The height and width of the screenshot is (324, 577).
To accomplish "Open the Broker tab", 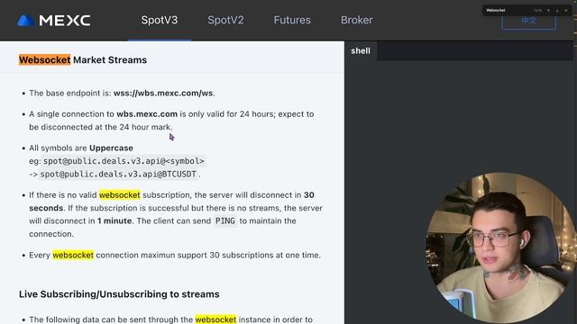I will pyautogui.click(x=357, y=20).
